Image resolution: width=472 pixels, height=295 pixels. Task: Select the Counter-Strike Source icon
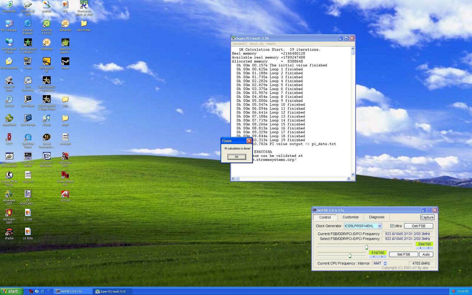point(9,178)
